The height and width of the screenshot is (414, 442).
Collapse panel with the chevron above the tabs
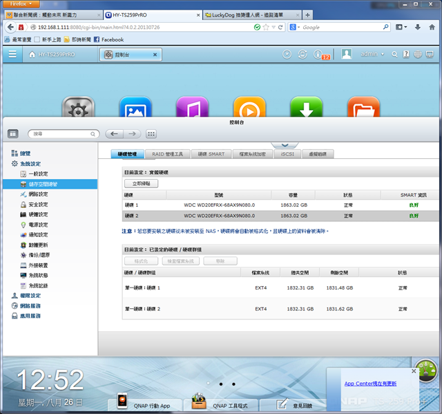(285, 145)
